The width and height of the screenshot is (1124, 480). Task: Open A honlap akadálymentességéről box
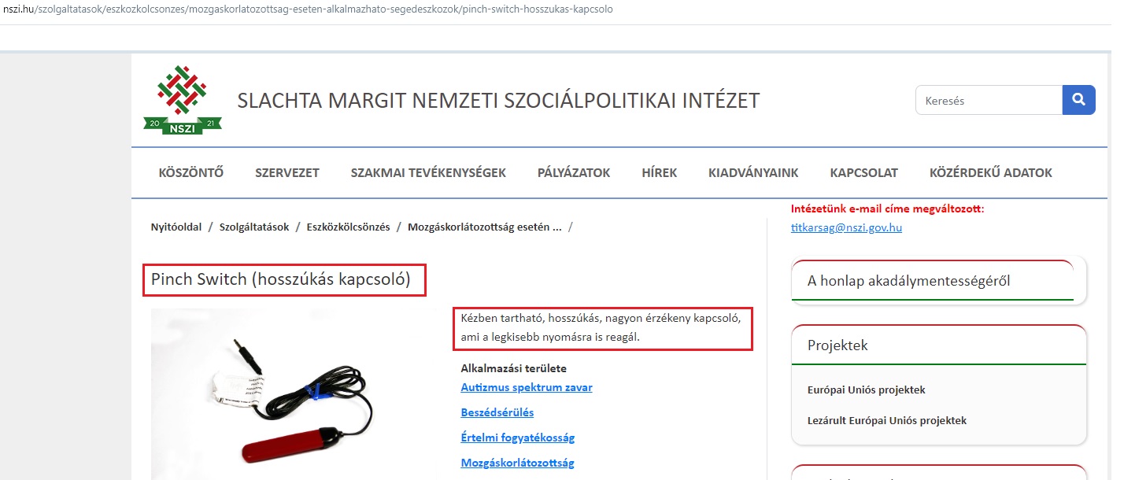pos(938,280)
